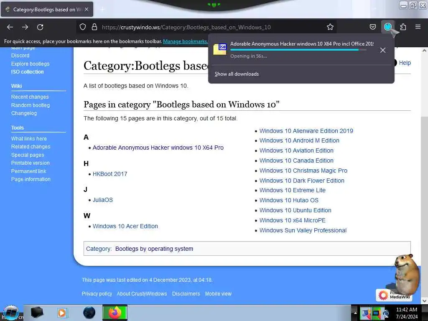The height and width of the screenshot is (321, 428).
Task: Go back to the previous page
Action: pyautogui.click(x=10, y=27)
